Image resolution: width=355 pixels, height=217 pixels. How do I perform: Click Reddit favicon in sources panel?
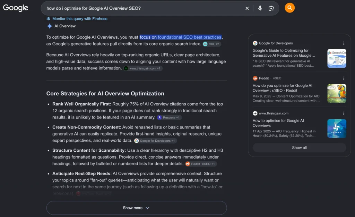[255, 78]
